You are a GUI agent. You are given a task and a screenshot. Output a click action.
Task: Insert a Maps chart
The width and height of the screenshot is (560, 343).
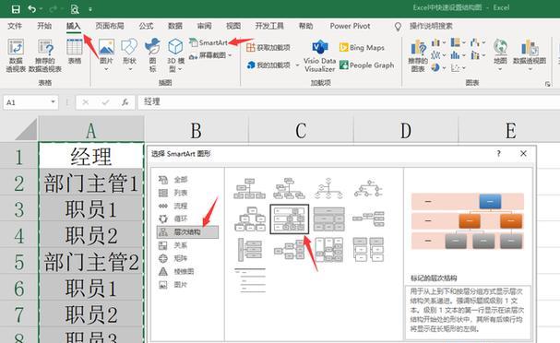pos(500,54)
